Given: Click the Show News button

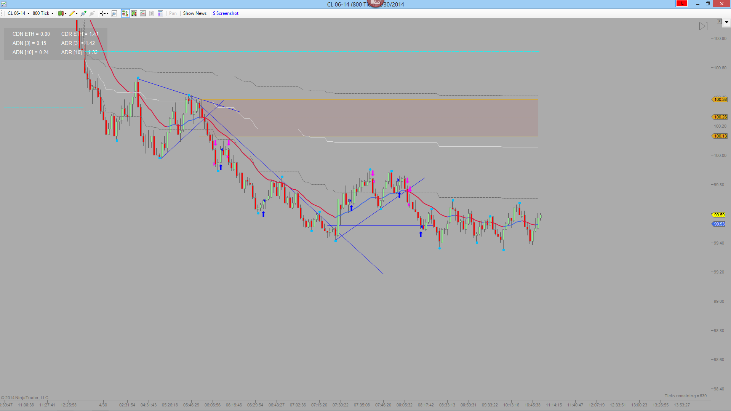Looking at the screenshot, I should point(195,13).
